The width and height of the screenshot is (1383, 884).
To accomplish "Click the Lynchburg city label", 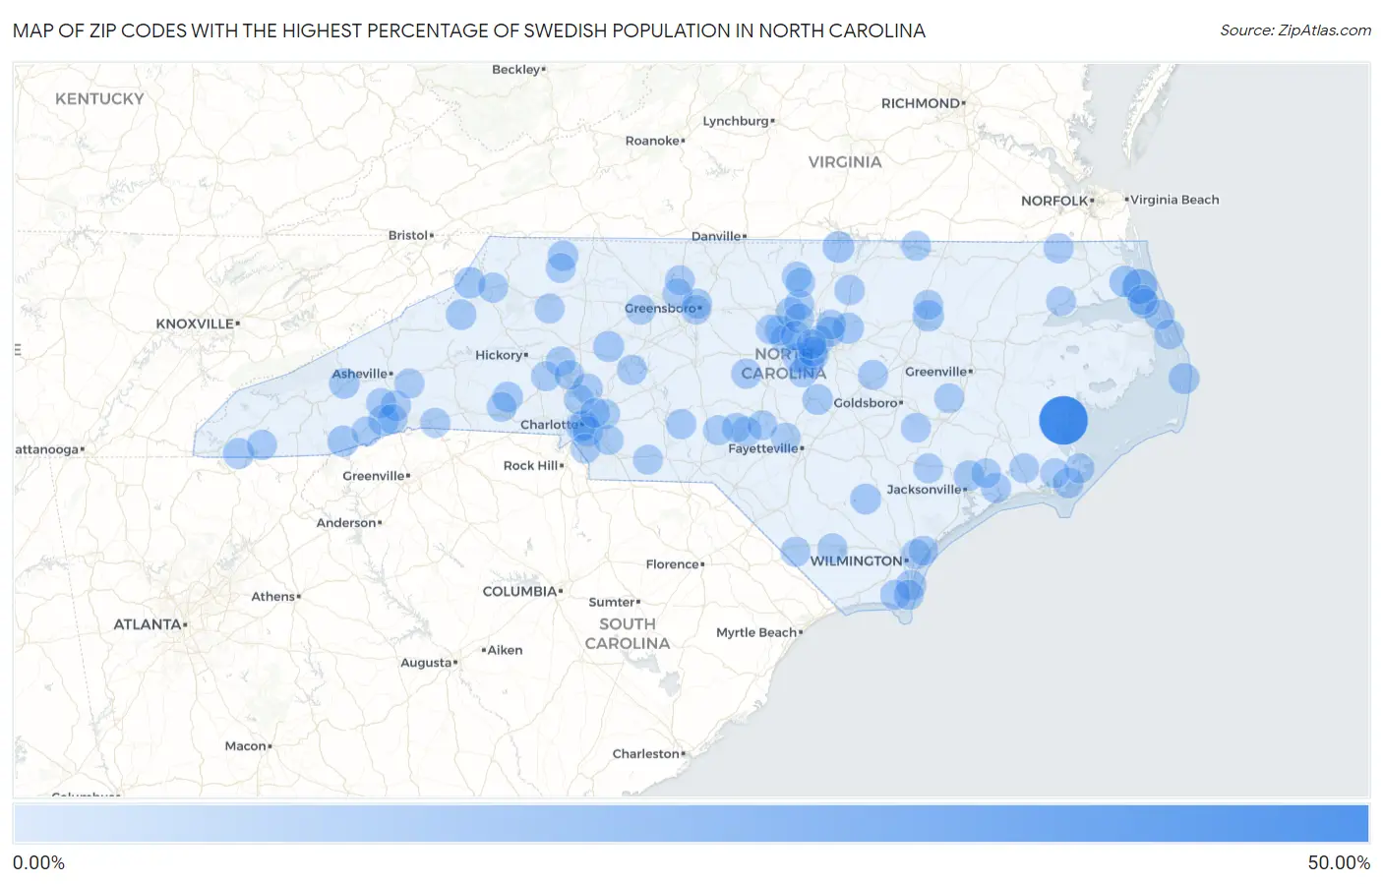I will 736,122.
